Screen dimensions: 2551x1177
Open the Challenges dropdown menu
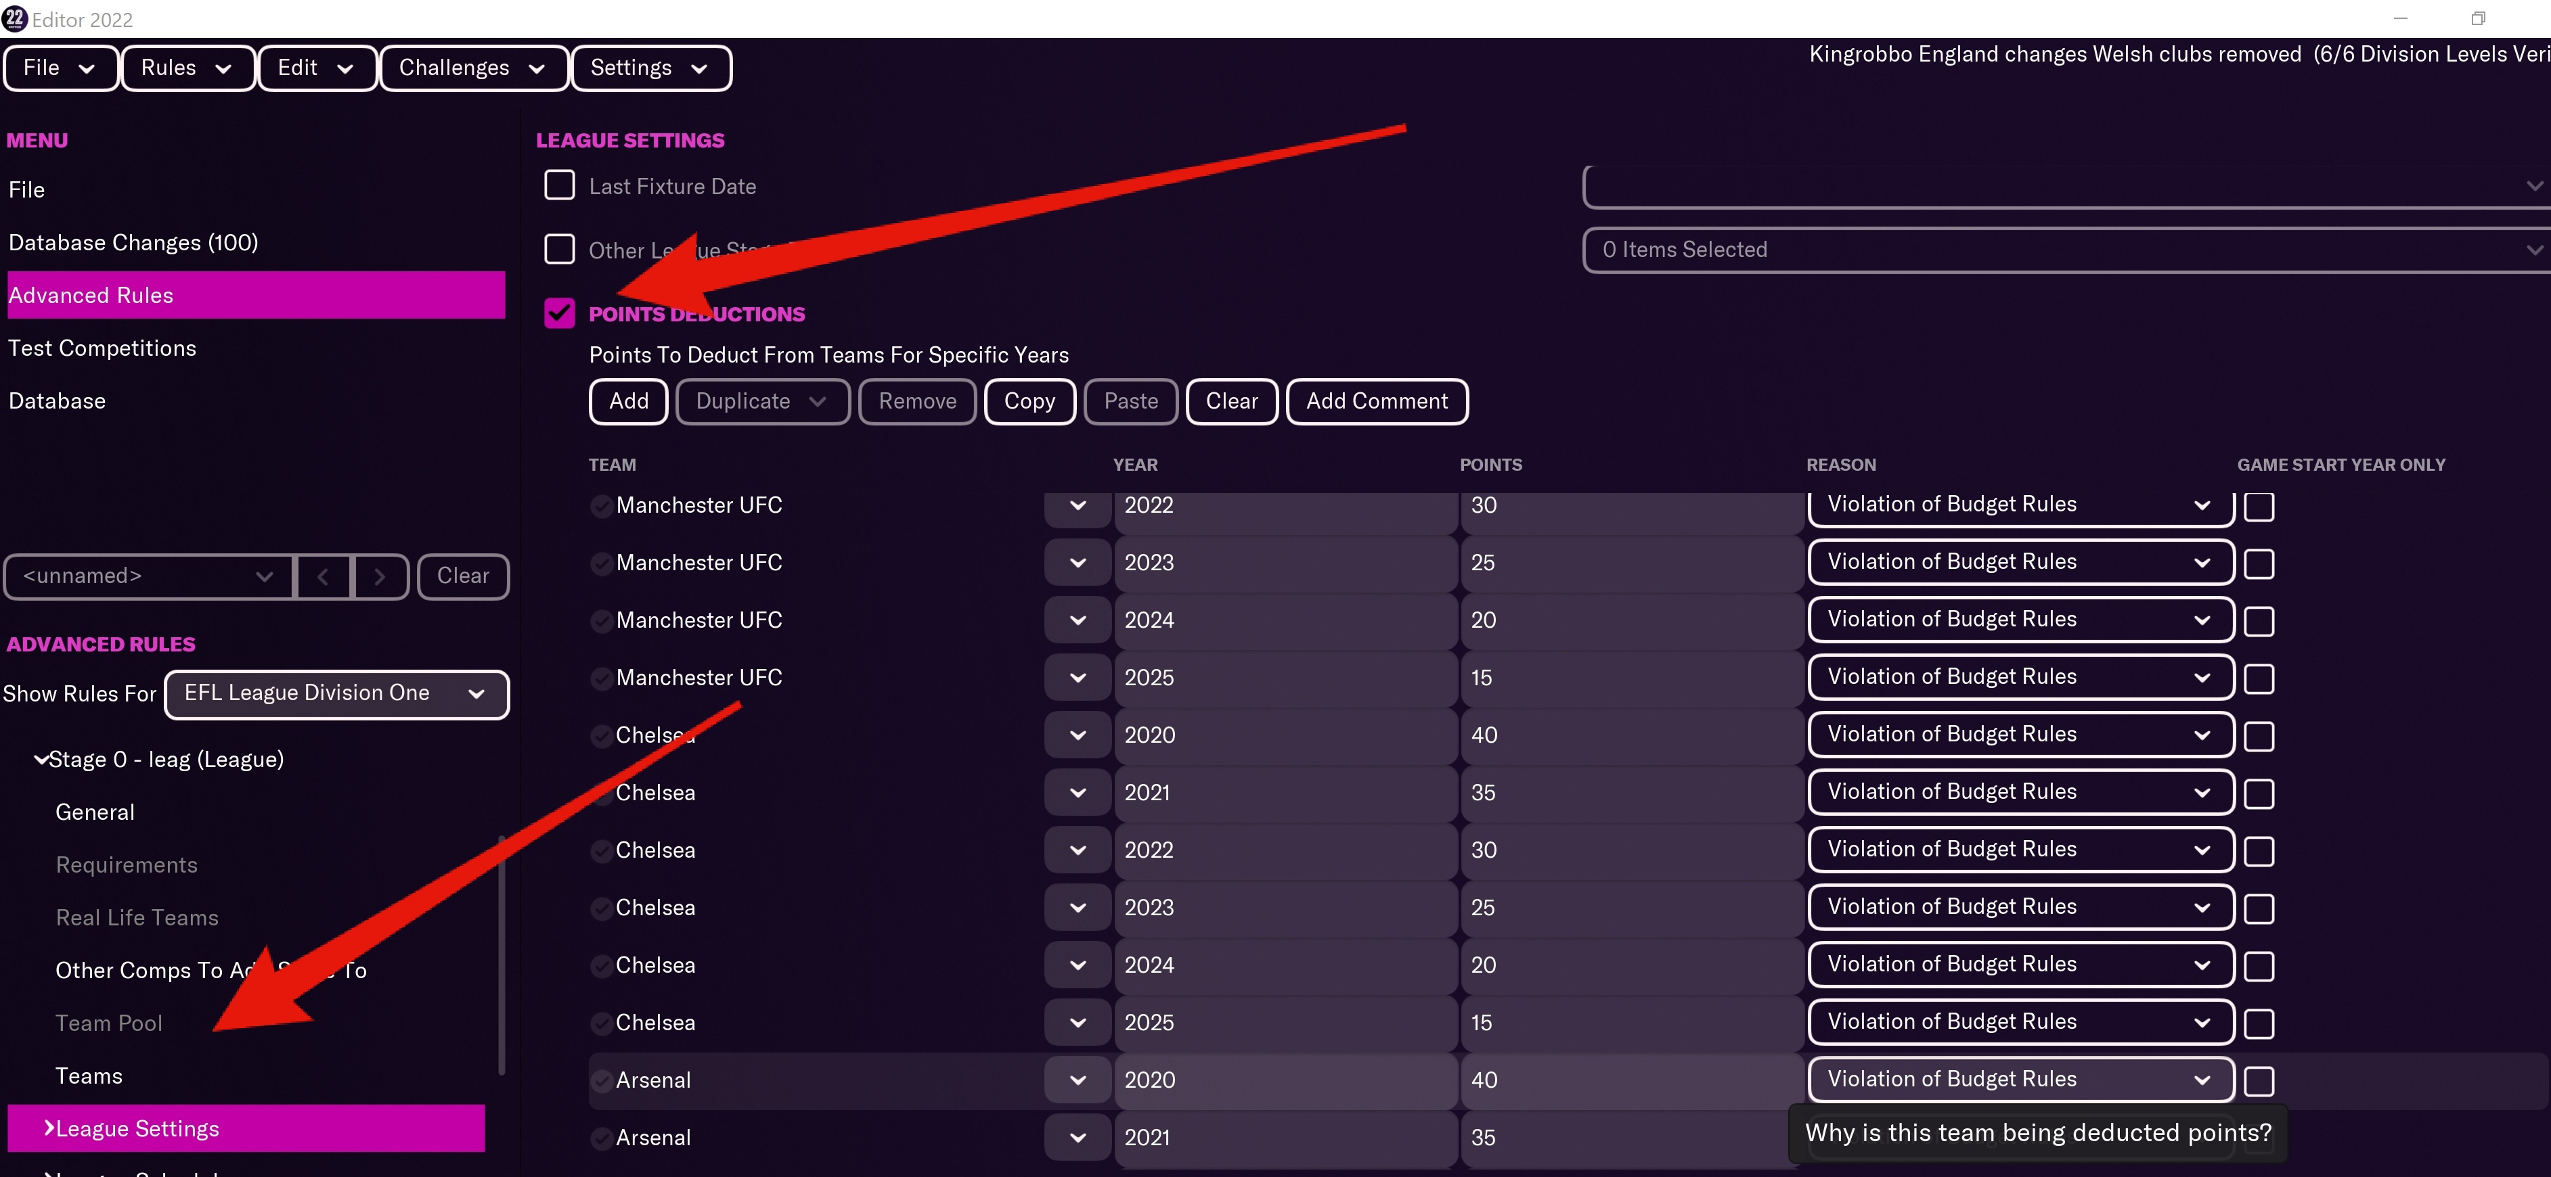[473, 68]
